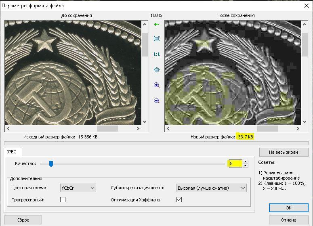The width and height of the screenshot is (313, 226).
Task: Click the Отмена button
Action: (x=288, y=220)
